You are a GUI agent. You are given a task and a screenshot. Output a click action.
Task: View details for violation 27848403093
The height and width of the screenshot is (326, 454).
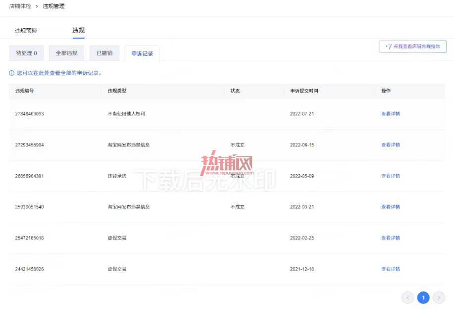(390, 114)
